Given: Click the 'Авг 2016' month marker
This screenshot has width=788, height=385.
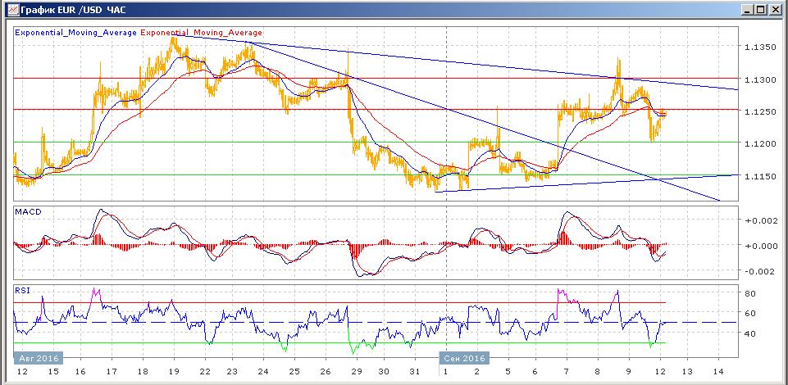Looking at the screenshot, I should 39,359.
